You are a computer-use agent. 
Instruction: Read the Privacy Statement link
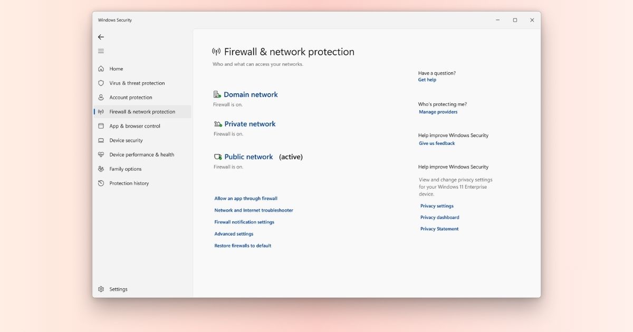point(439,229)
